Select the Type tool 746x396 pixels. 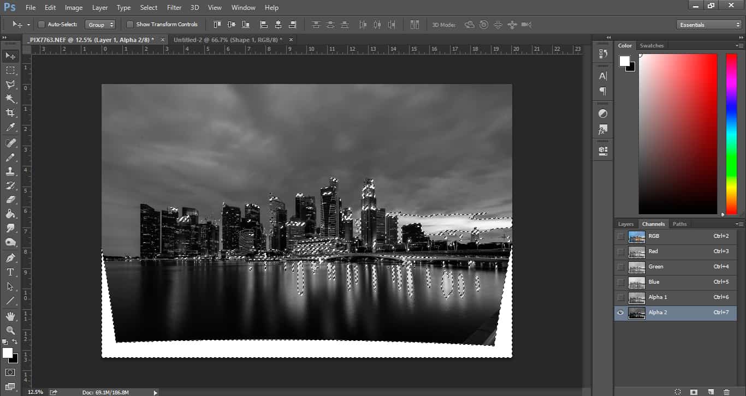[x=10, y=272]
